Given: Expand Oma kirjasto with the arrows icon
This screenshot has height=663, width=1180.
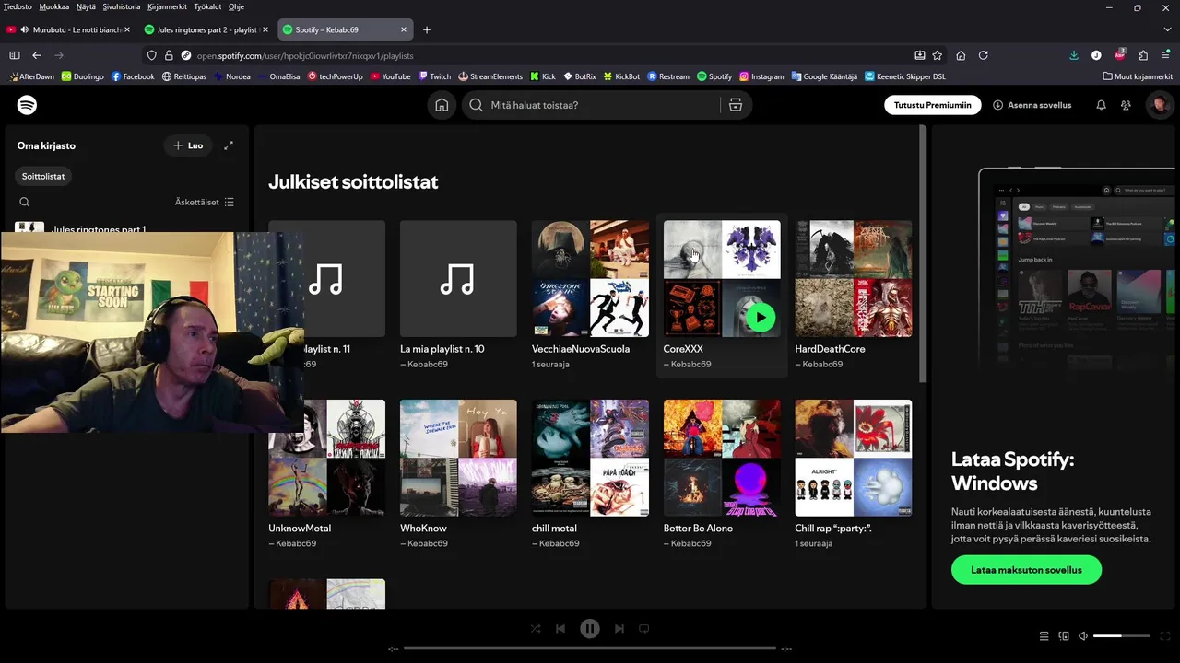Looking at the screenshot, I should click(x=229, y=145).
